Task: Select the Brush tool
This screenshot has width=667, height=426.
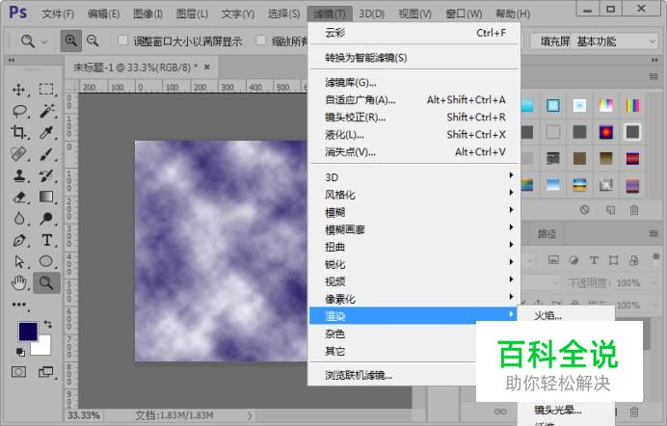Action: (46, 154)
